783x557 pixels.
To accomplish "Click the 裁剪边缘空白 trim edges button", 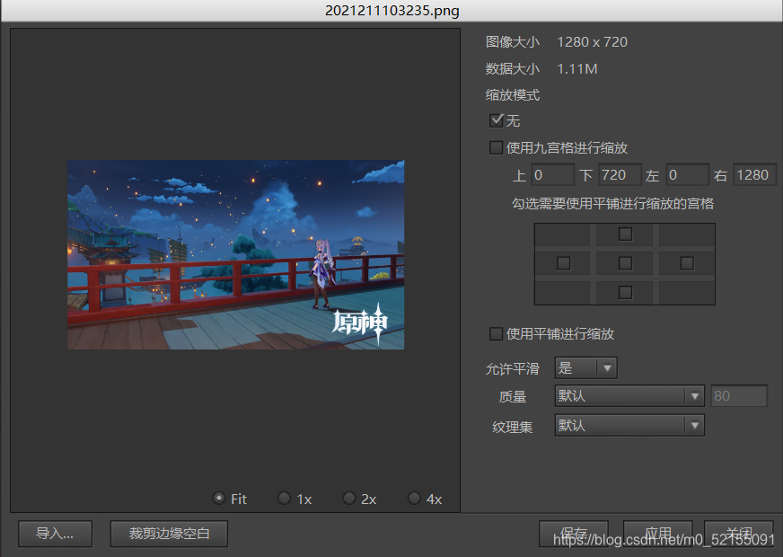I will [169, 534].
